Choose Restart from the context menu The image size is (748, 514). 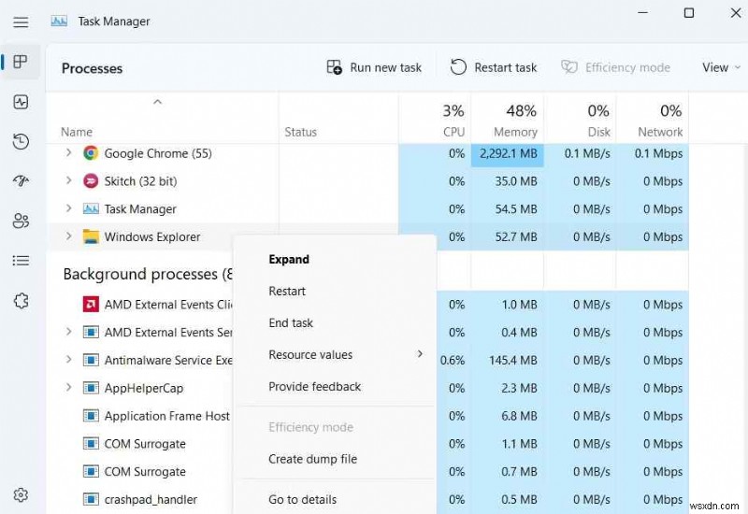click(x=287, y=292)
